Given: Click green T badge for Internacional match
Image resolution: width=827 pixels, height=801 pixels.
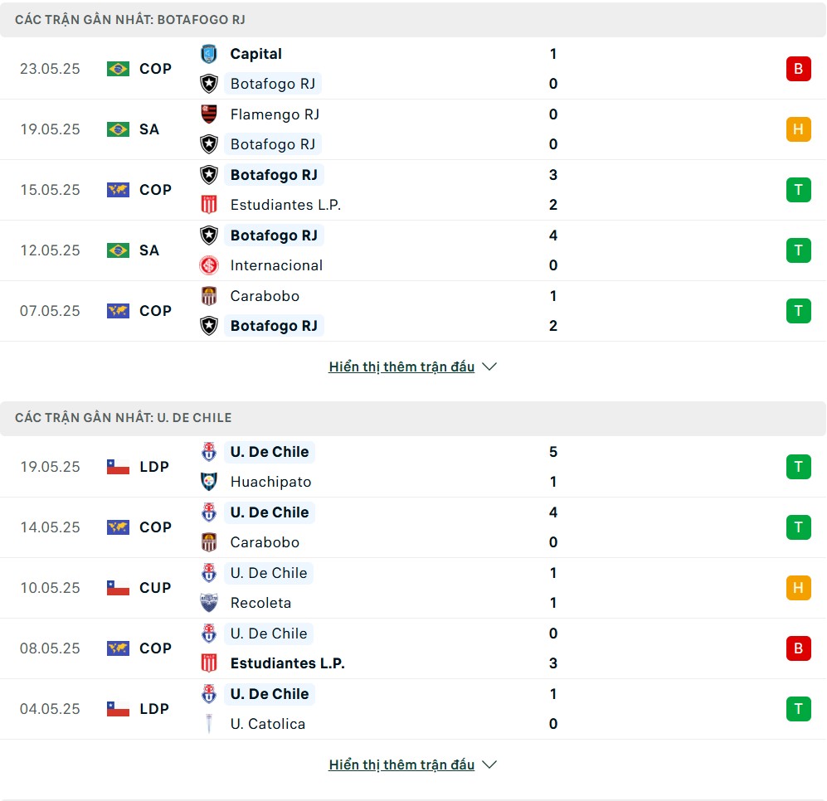Looking at the screenshot, I should tap(798, 250).
